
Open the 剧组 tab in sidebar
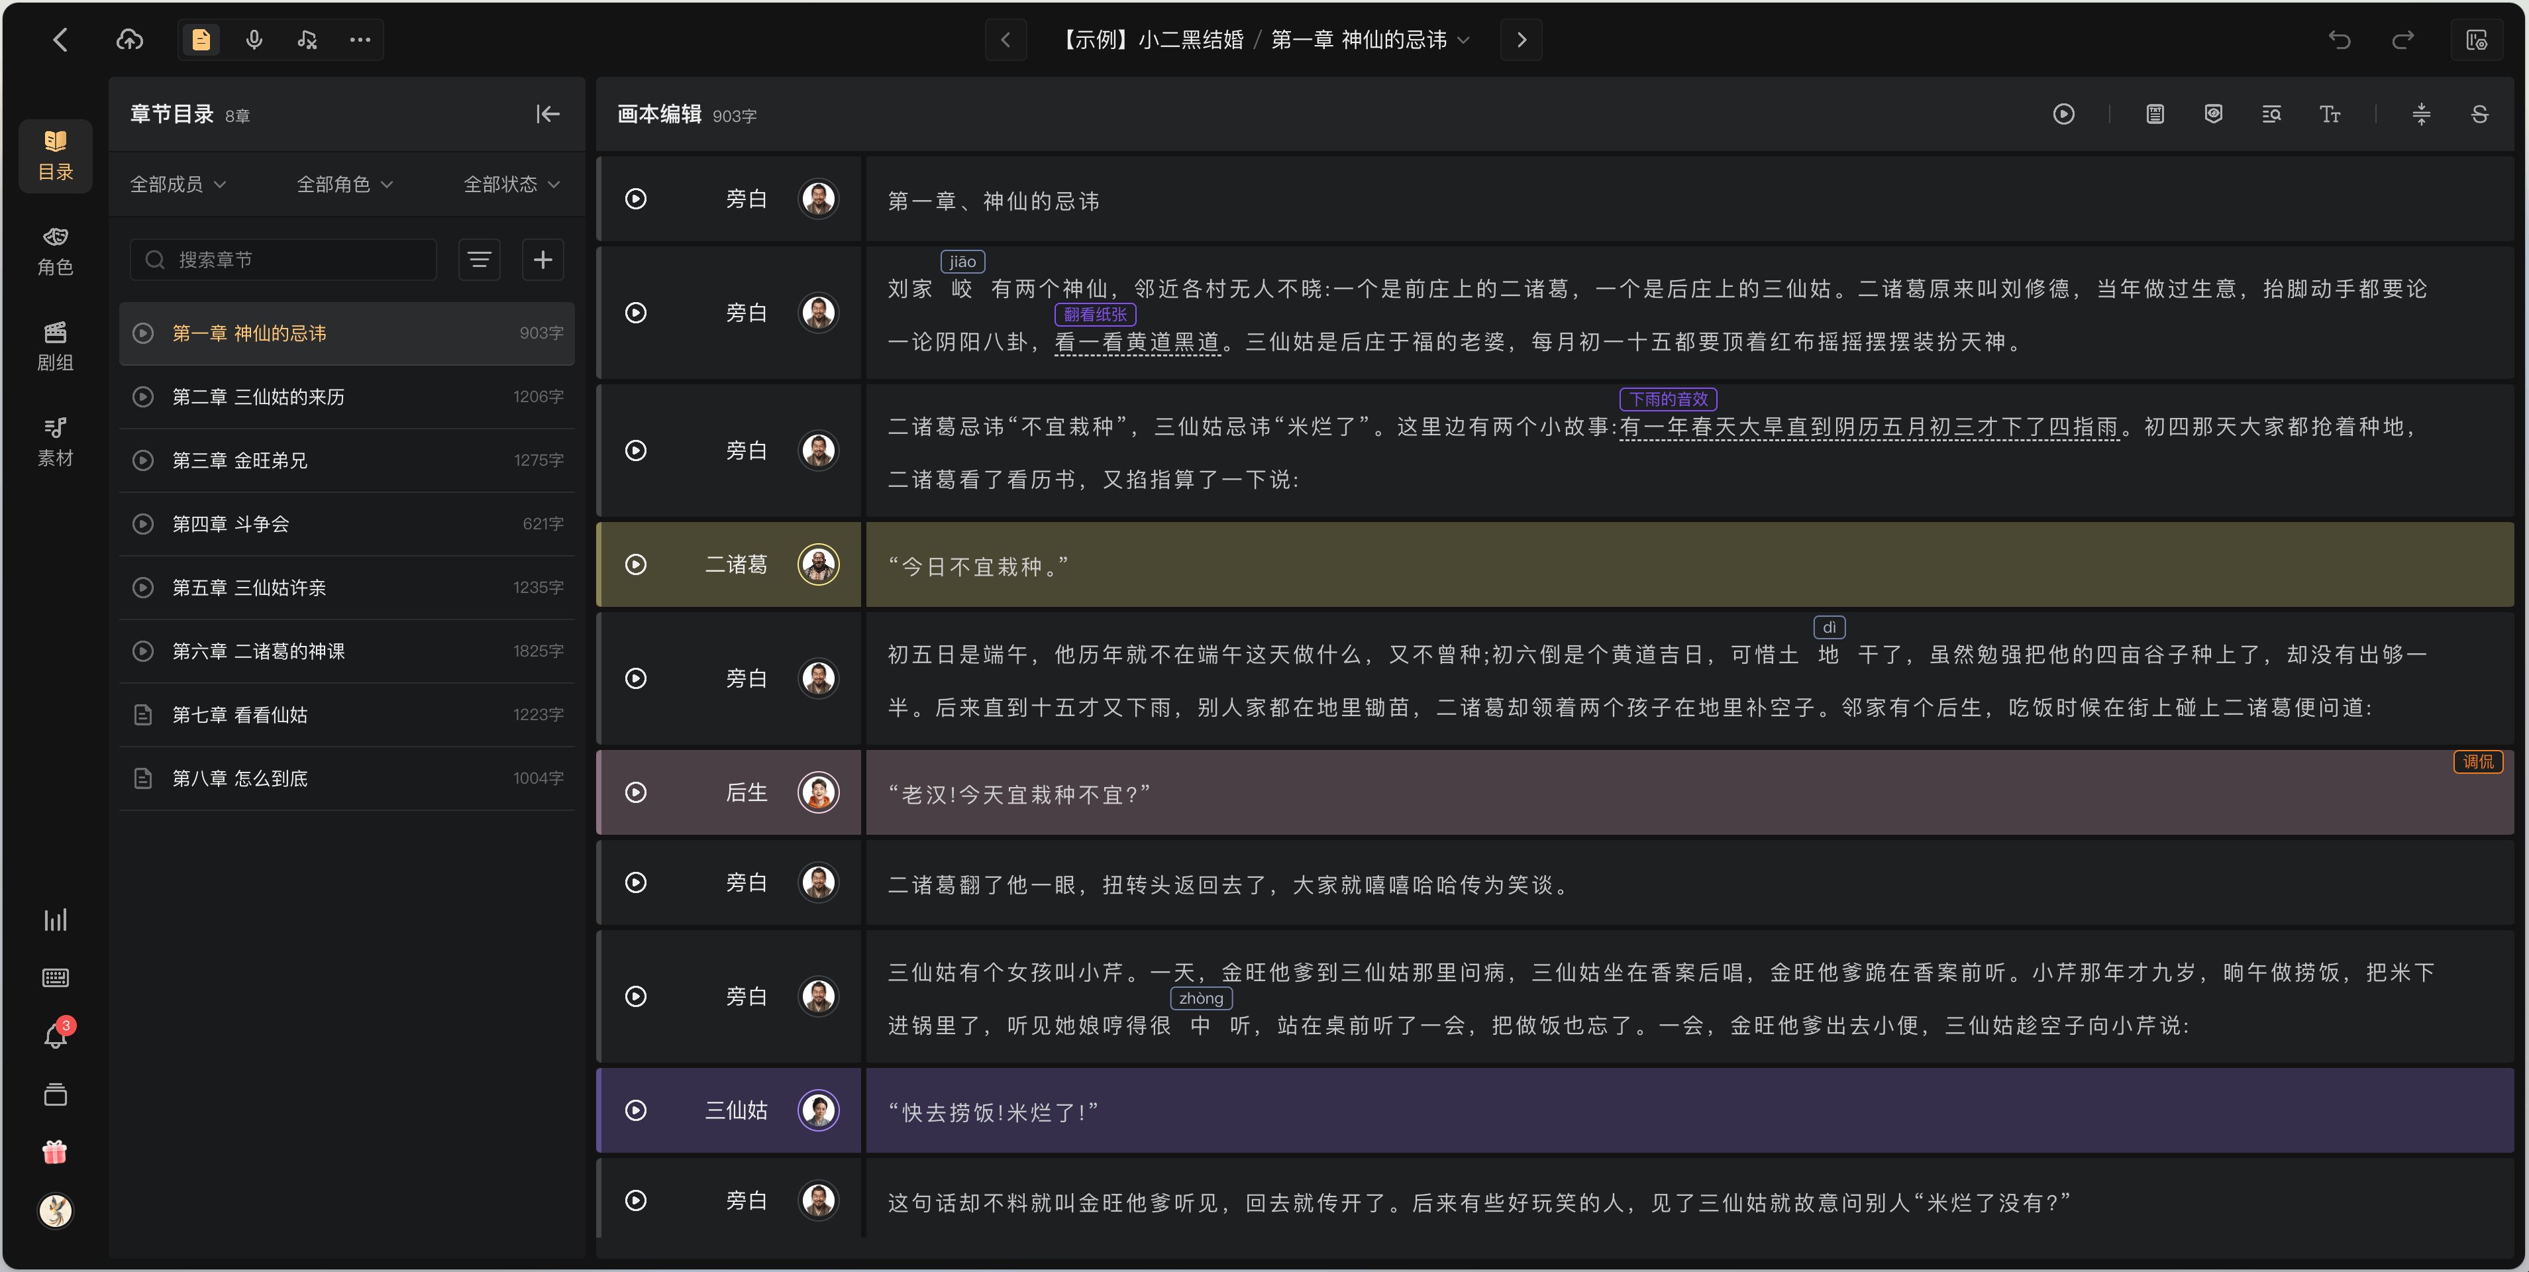coord(55,346)
